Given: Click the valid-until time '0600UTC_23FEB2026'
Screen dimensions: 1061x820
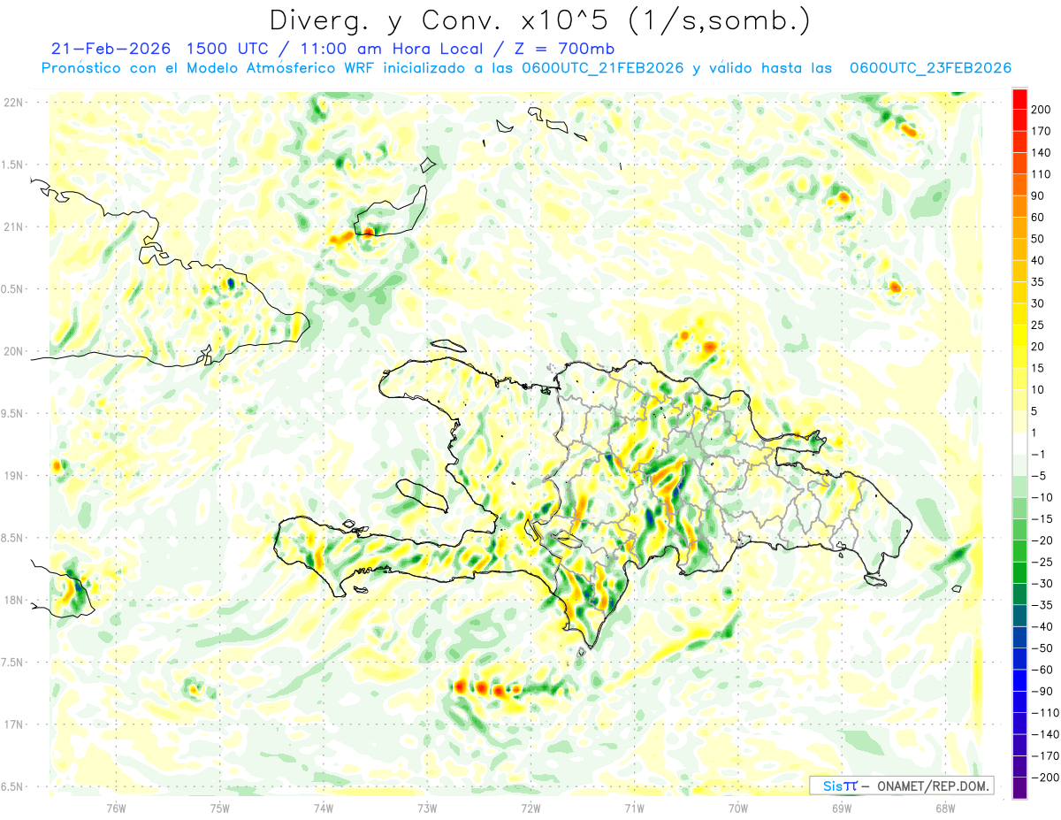Looking at the screenshot, I should [x=931, y=68].
